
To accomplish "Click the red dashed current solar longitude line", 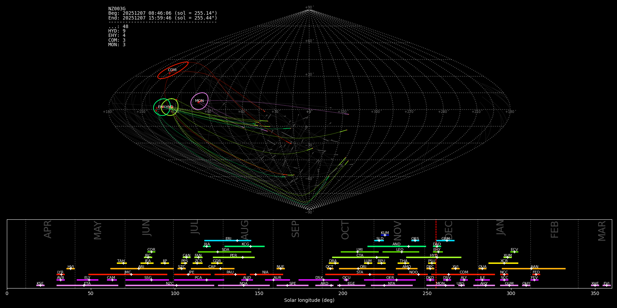I will pyautogui.click(x=436, y=253).
